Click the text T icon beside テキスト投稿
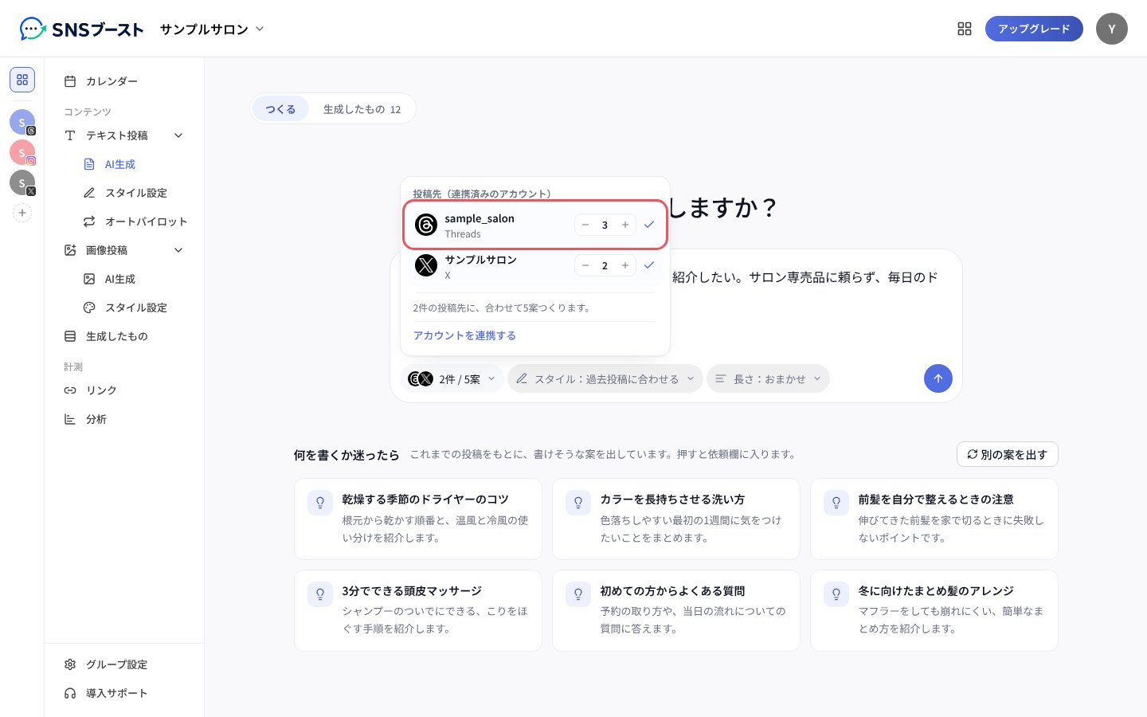The height and width of the screenshot is (717, 1147). click(x=70, y=135)
